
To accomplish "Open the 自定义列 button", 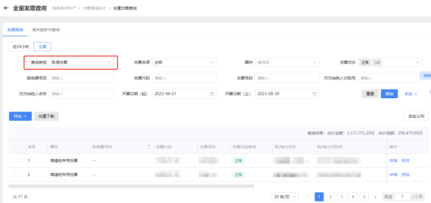I will [416, 116].
